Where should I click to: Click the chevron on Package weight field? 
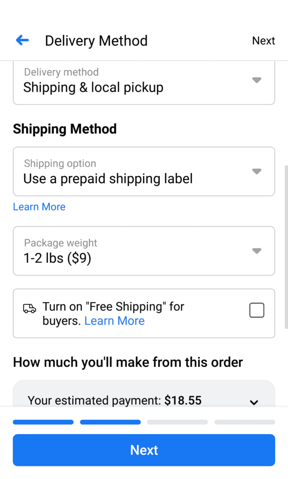[257, 251]
